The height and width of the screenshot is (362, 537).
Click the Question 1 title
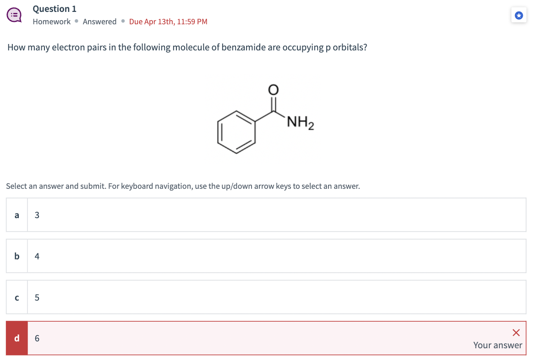point(55,9)
